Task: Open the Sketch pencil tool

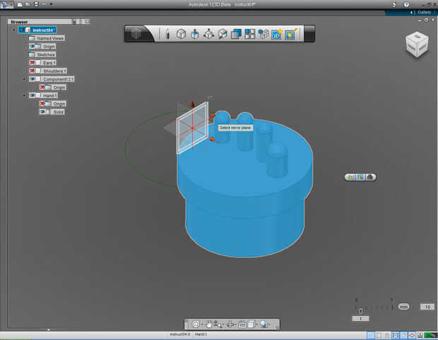Action: (167, 34)
